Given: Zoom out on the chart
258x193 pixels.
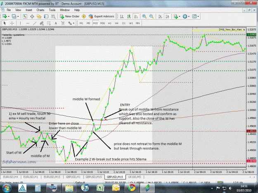Looking at the screenshot, I should (x=151, y=16).
